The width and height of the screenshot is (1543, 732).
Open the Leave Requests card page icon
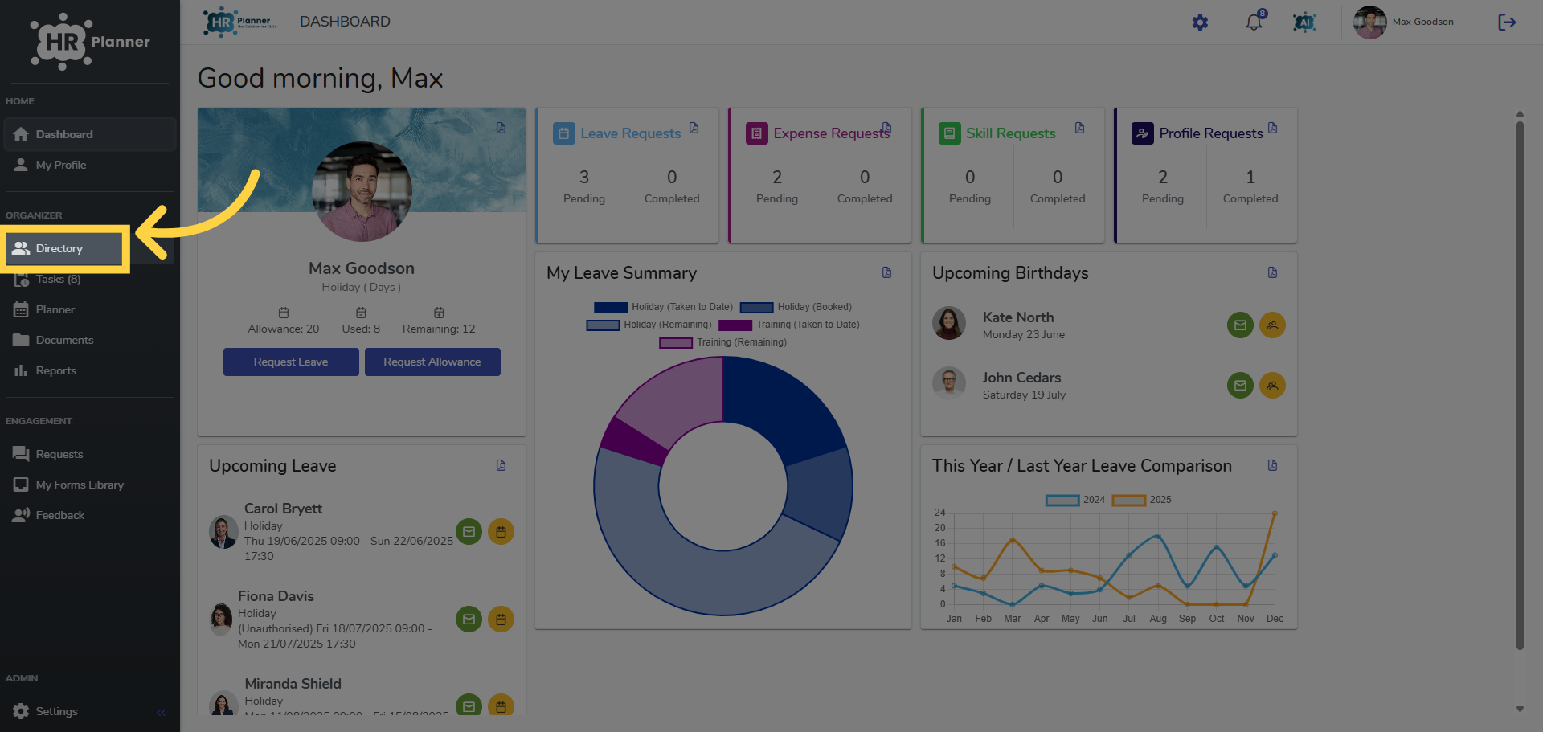[694, 128]
